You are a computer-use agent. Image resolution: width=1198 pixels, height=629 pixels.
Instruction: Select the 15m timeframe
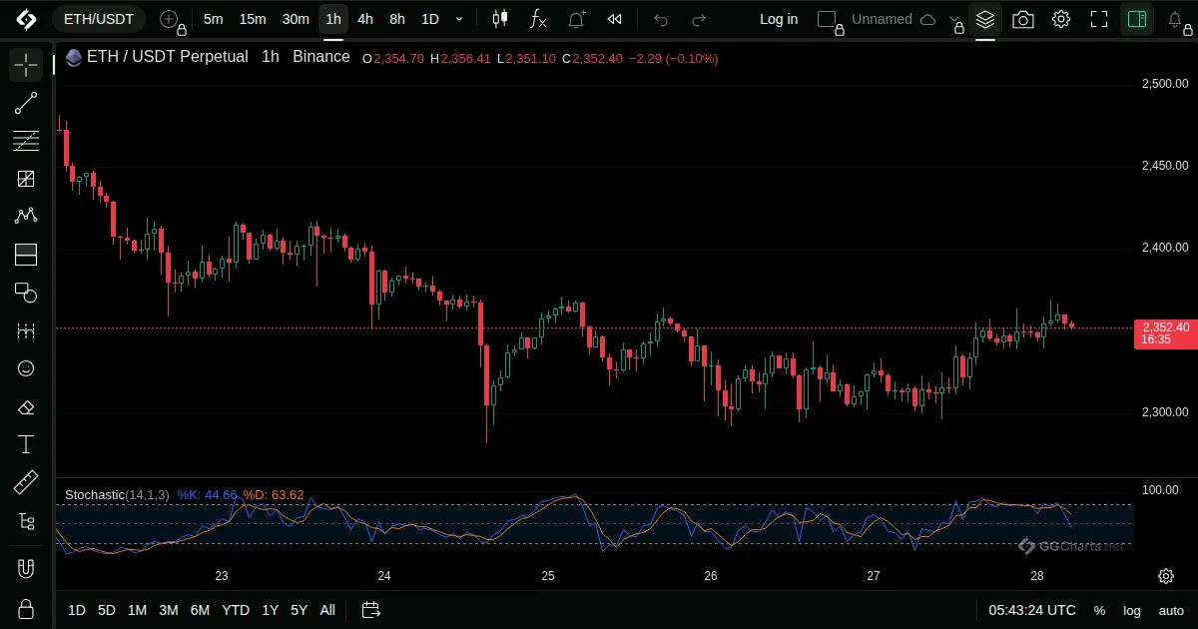point(253,19)
